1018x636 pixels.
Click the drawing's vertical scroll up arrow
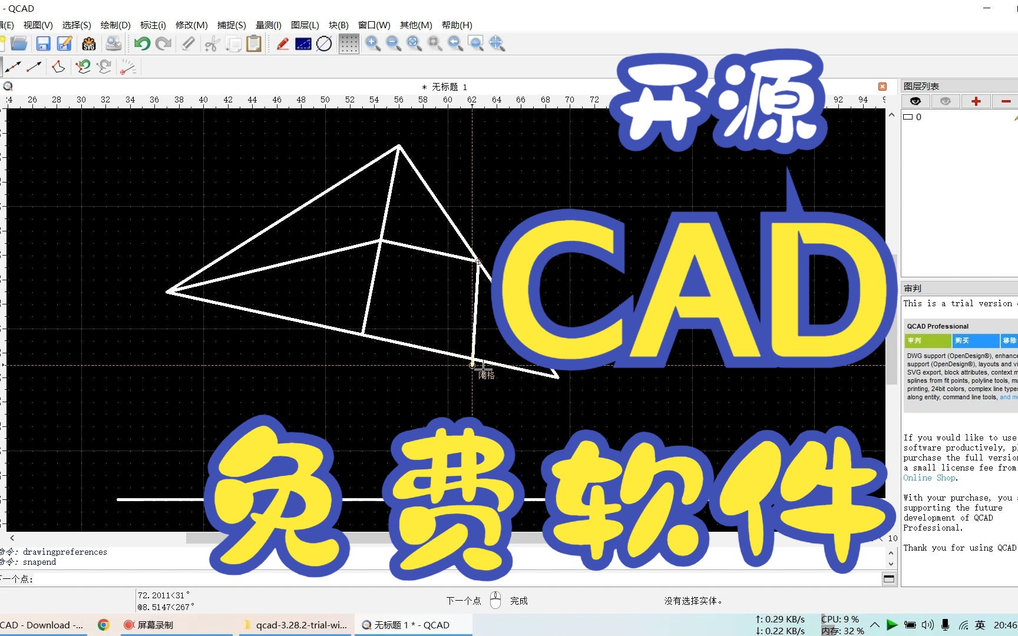891,115
